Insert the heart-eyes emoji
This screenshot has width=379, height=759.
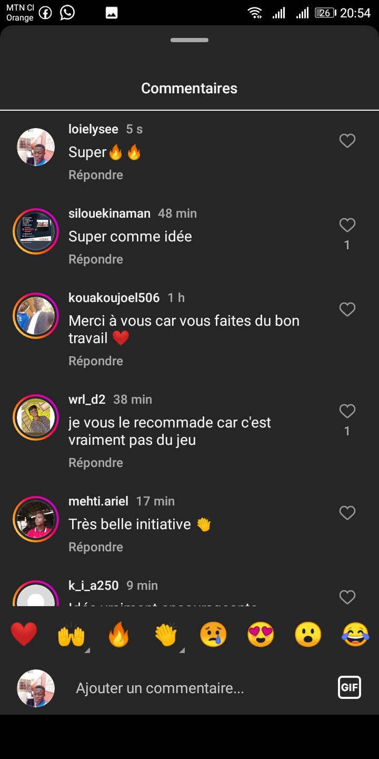(x=261, y=634)
